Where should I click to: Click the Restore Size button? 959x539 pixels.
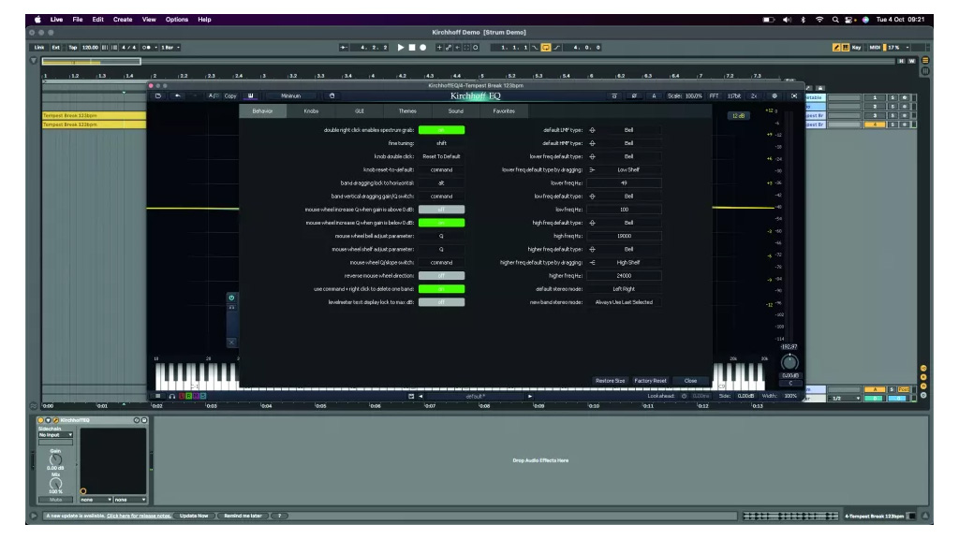610,381
